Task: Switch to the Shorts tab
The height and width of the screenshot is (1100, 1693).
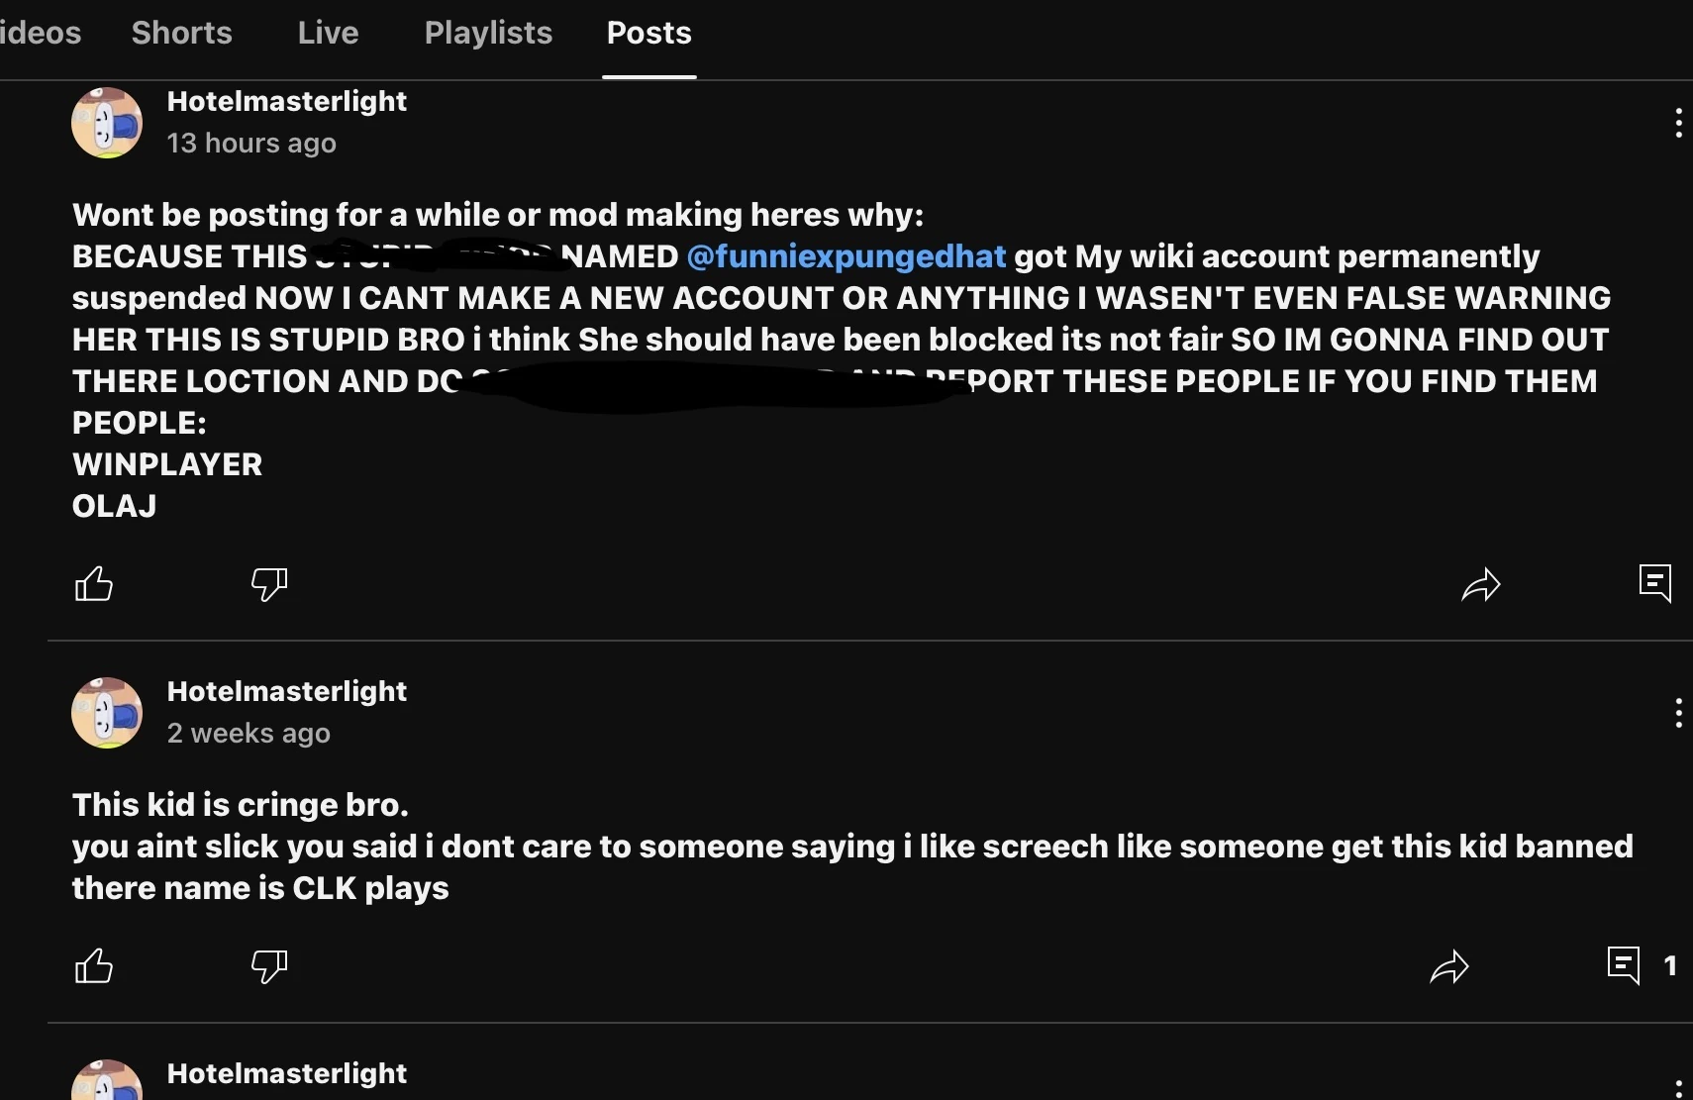Action: tap(182, 33)
